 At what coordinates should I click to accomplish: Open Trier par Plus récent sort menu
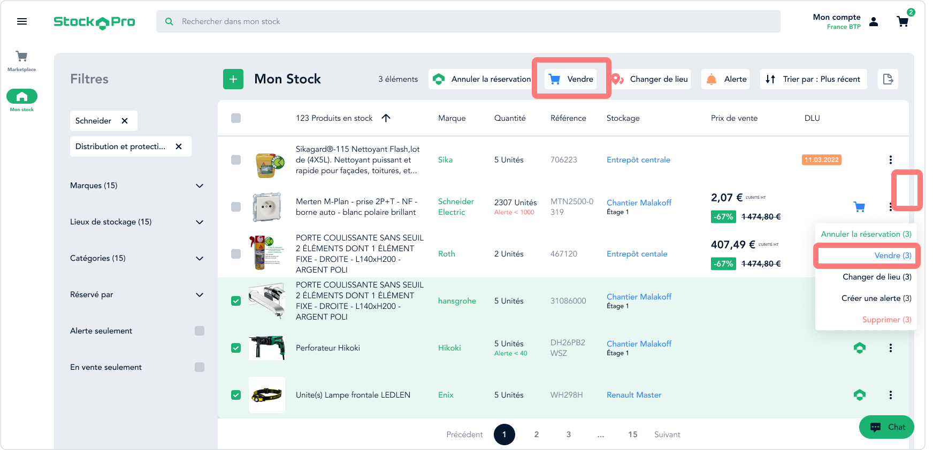(x=814, y=79)
